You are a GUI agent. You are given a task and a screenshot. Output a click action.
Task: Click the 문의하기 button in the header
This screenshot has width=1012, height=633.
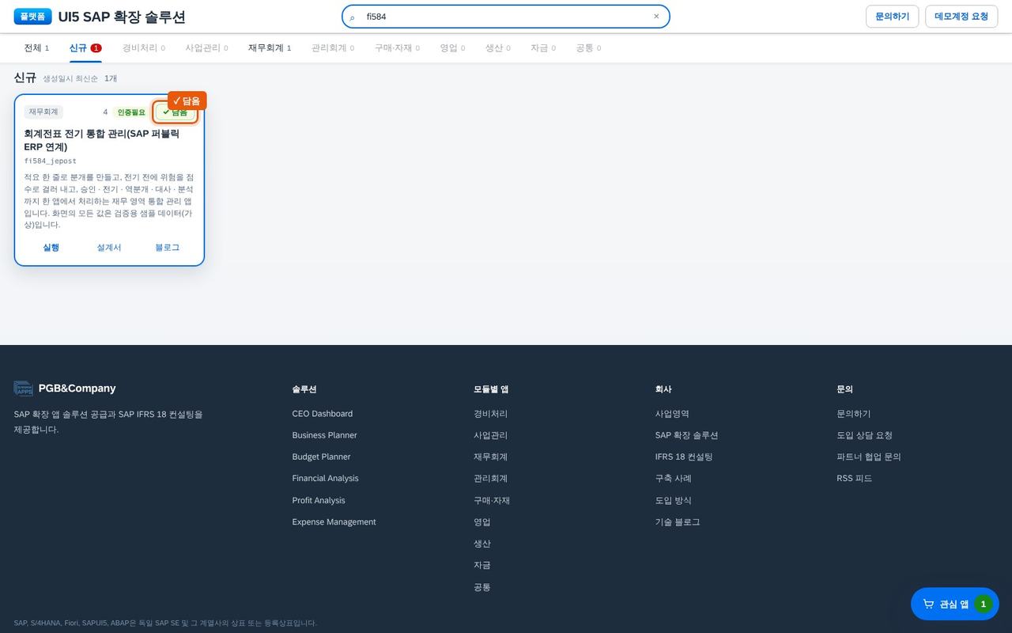pyautogui.click(x=893, y=17)
